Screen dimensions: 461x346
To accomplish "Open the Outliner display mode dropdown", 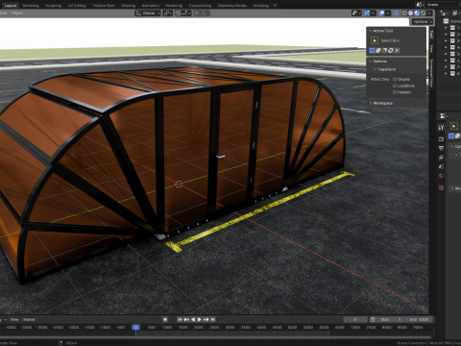I will (x=455, y=13).
